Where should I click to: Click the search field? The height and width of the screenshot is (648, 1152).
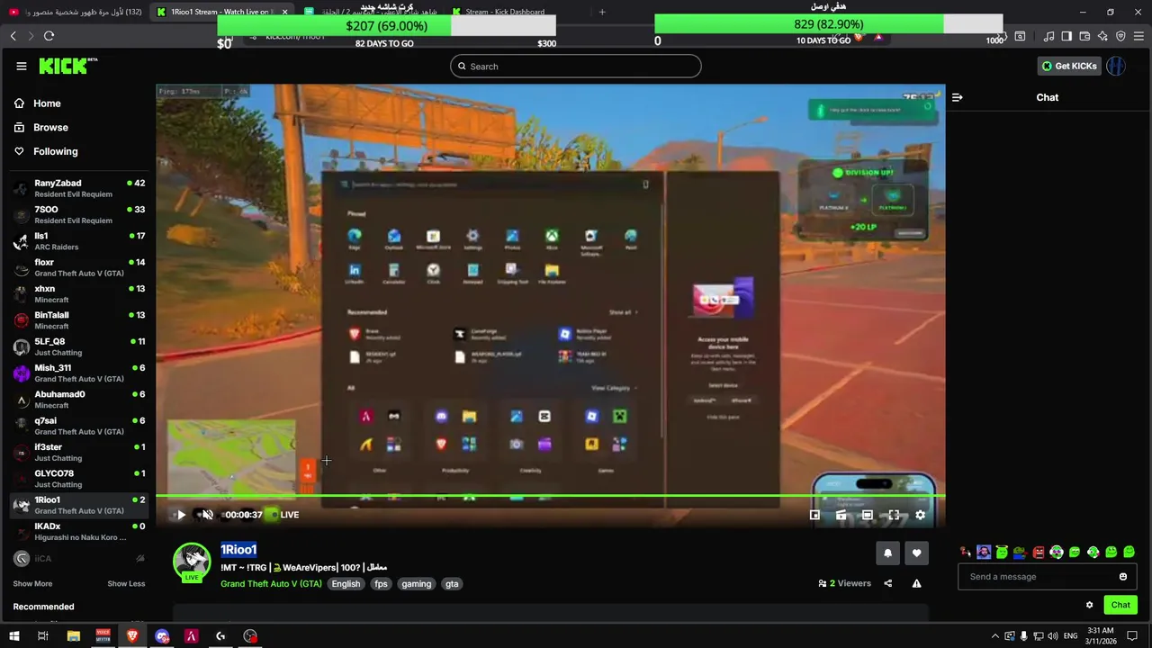(576, 66)
